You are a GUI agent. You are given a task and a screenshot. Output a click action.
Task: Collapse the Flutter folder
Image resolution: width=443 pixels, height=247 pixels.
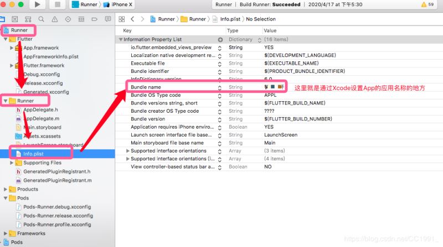point(6,39)
